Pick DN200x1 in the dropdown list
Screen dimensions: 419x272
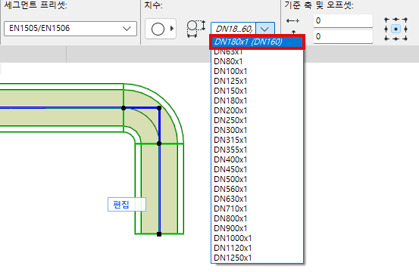coord(257,110)
